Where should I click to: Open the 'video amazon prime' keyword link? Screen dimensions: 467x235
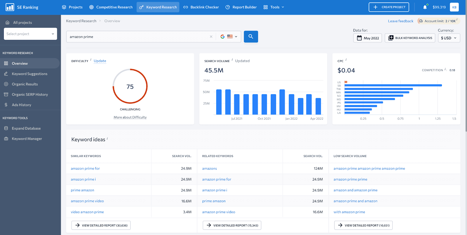pyautogui.click(x=87, y=212)
